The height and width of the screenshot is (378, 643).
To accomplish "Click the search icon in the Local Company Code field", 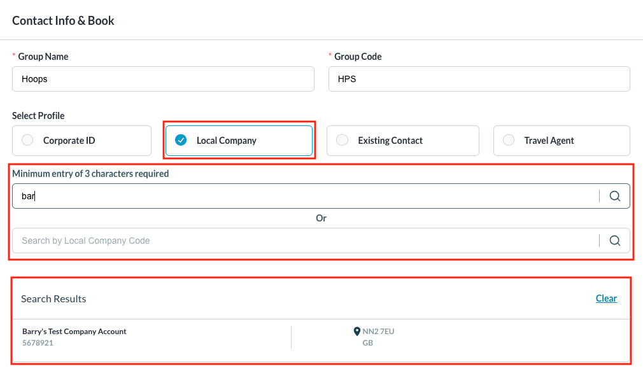I will click(614, 241).
